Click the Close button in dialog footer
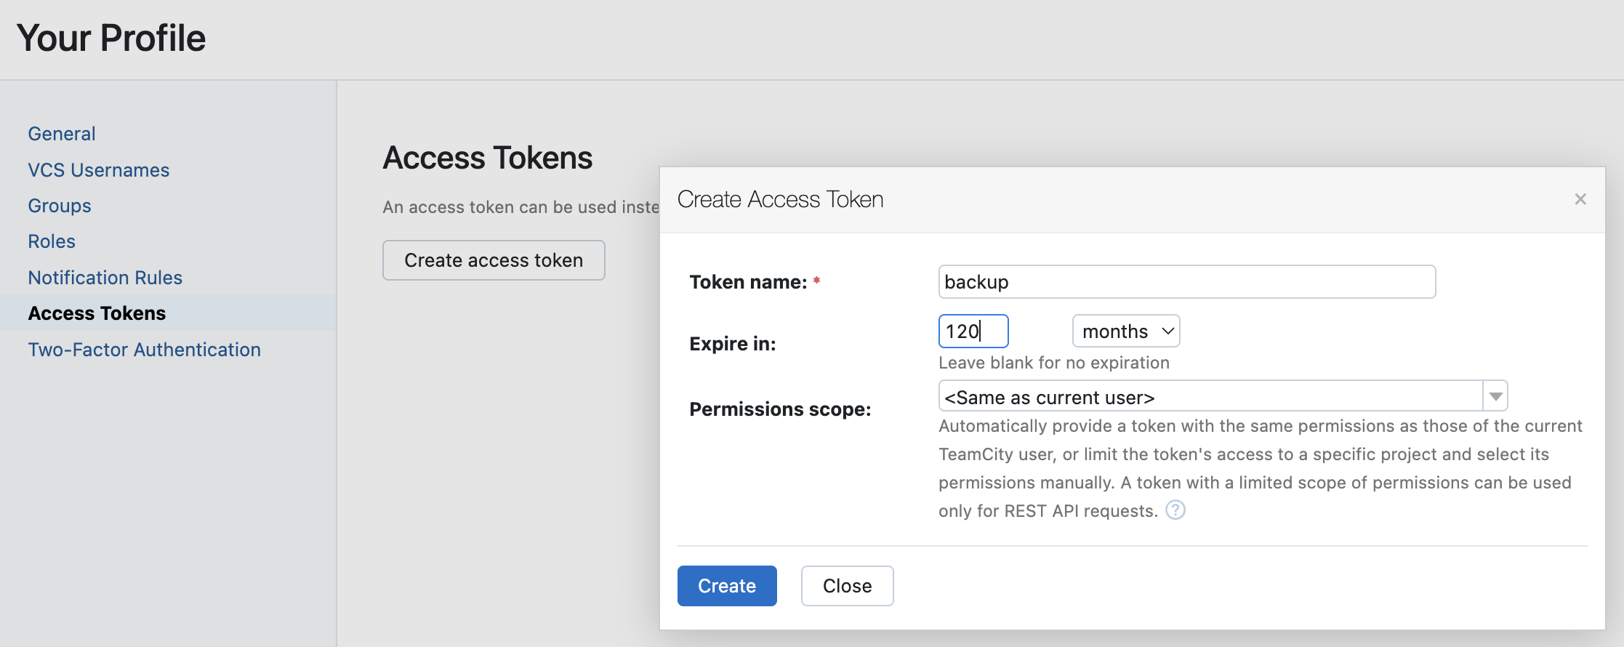Screen dimensions: 1624x647 (847, 586)
